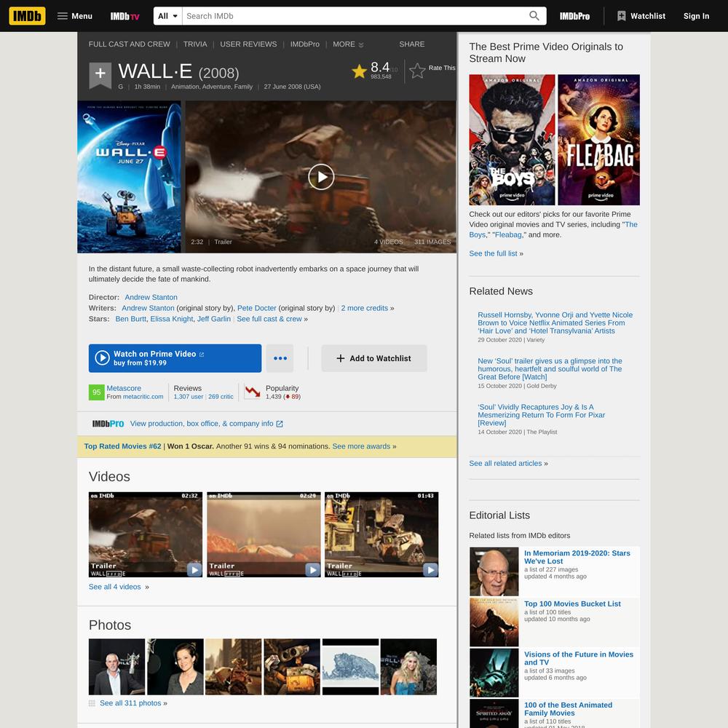Open Visions of the Future list

[x=579, y=658]
